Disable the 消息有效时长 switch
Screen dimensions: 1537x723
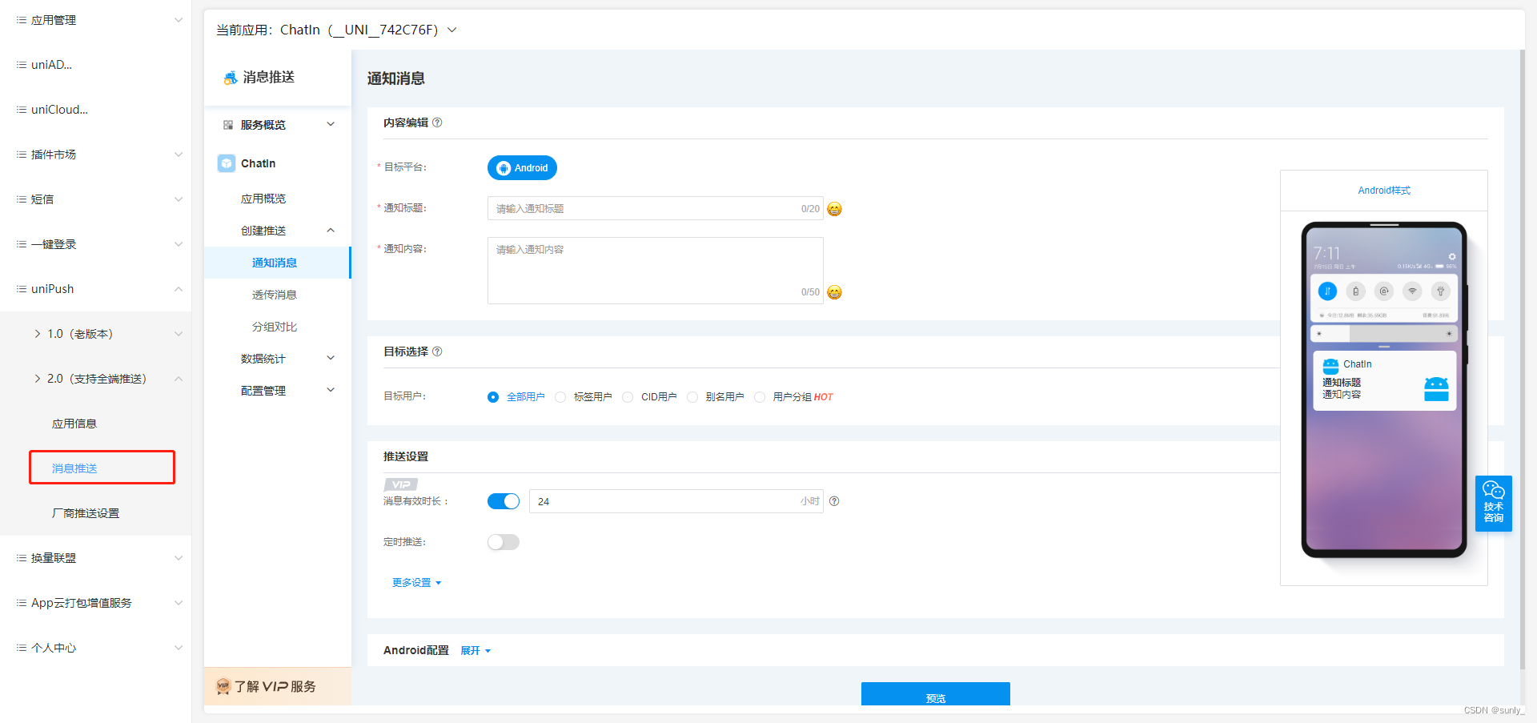pos(504,501)
